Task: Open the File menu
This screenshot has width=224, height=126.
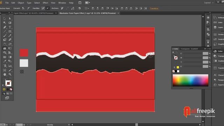Action: point(7,3)
